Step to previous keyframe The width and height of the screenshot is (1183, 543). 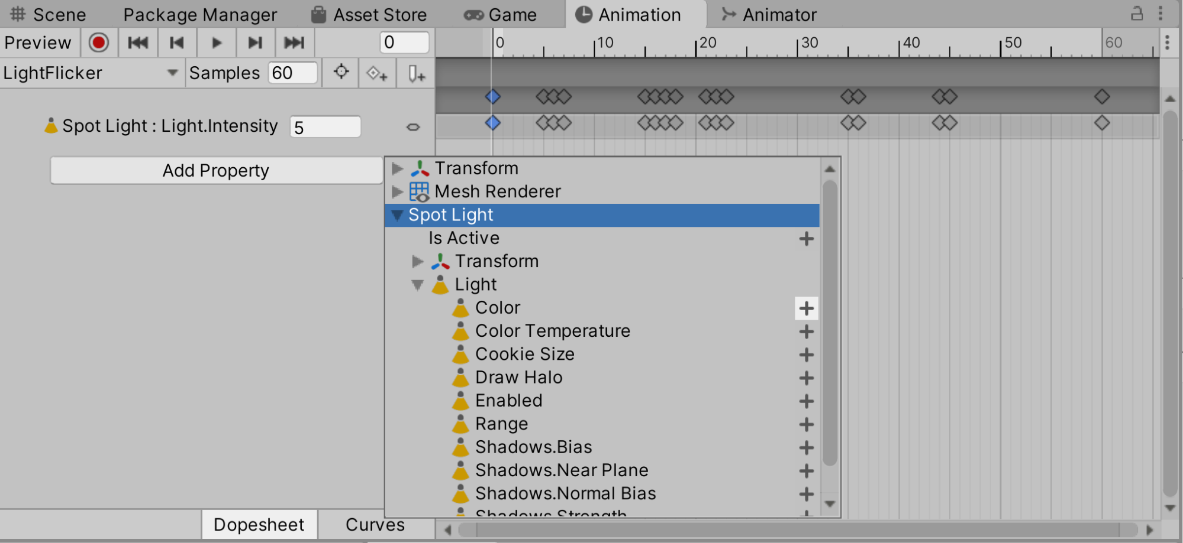(x=176, y=43)
